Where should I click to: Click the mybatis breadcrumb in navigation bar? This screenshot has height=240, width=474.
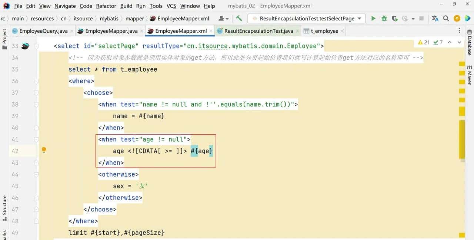pos(109,19)
